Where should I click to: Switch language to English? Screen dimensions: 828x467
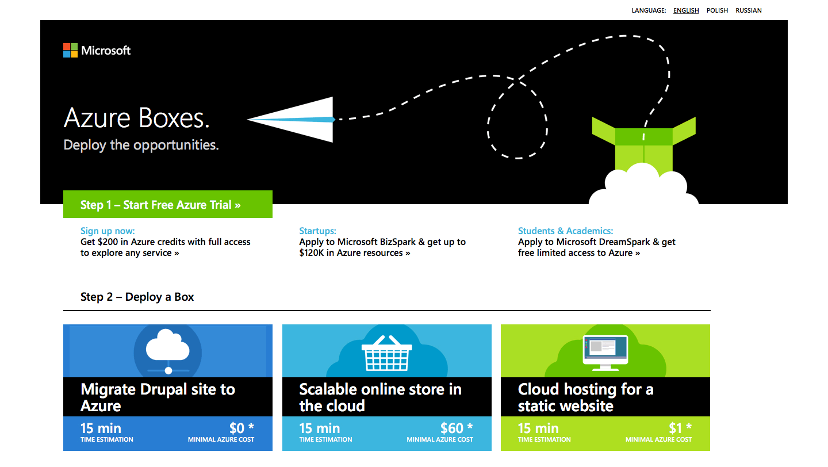(686, 10)
